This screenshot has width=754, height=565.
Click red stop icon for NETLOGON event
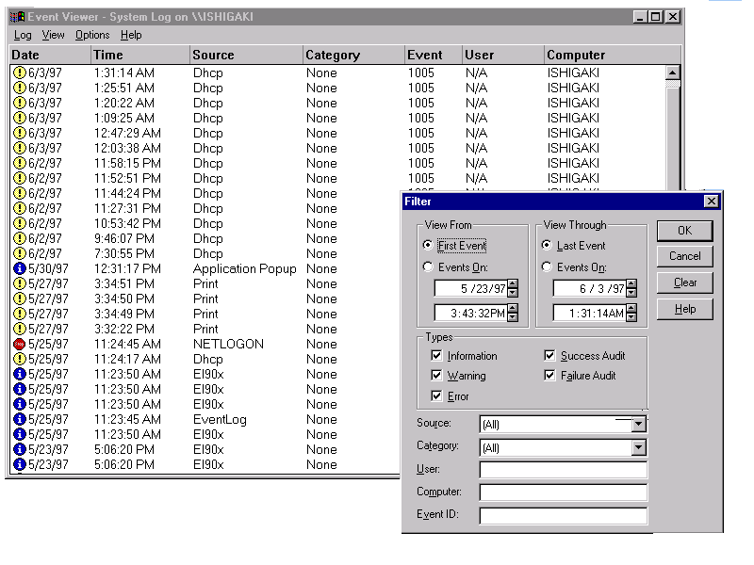tap(19, 344)
